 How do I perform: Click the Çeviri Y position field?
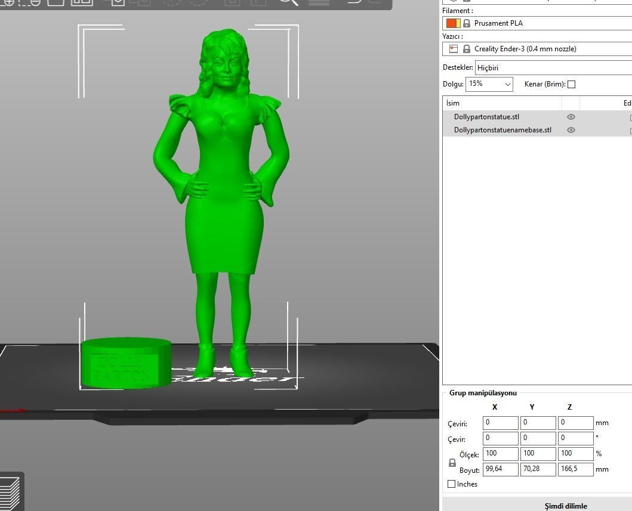pyautogui.click(x=538, y=423)
